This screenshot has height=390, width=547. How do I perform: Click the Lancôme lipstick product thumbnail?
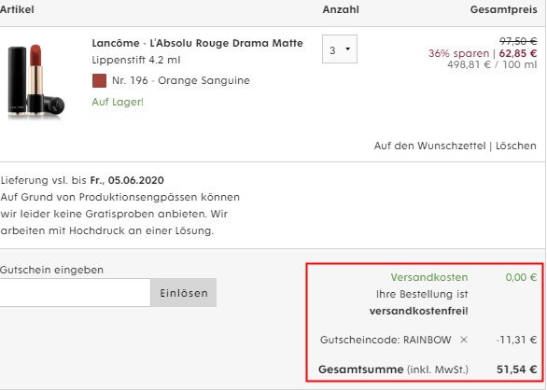point(35,80)
